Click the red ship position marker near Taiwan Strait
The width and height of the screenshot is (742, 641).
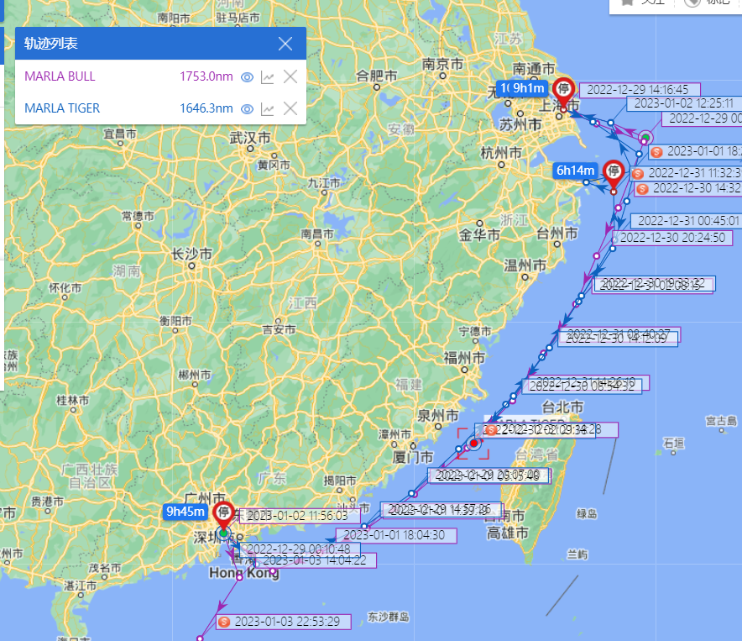pos(473,443)
